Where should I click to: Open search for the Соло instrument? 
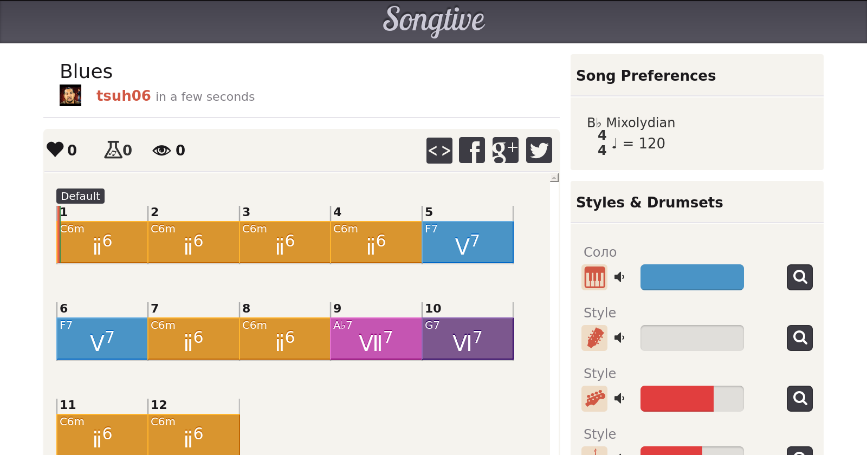tap(799, 277)
